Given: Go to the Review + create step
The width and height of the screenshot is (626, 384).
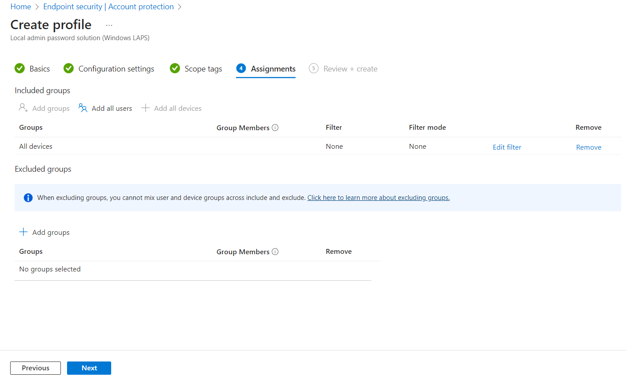Looking at the screenshot, I should click(x=350, y=69).
